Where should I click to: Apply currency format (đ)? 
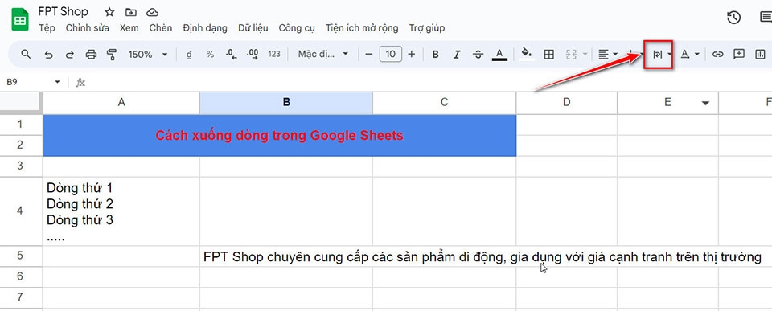tap(189, 55)
